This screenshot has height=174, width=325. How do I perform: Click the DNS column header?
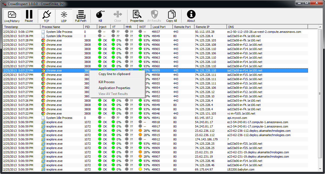click(x=267, y=27)
